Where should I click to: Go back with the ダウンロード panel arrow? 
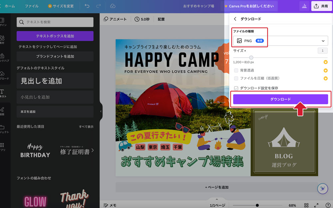click(235, 19)
